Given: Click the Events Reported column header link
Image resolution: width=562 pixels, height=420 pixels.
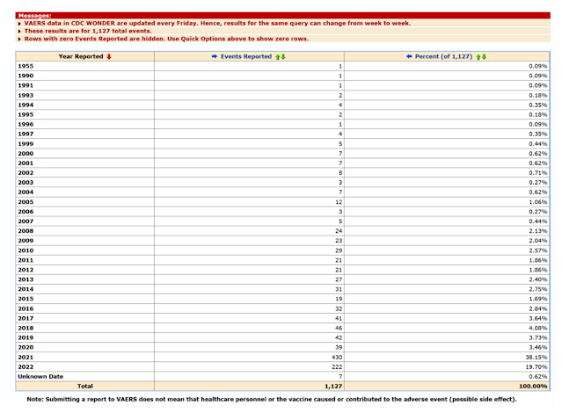Looking at the screenshot, I should pyautogui.click(x=246, y=56).
